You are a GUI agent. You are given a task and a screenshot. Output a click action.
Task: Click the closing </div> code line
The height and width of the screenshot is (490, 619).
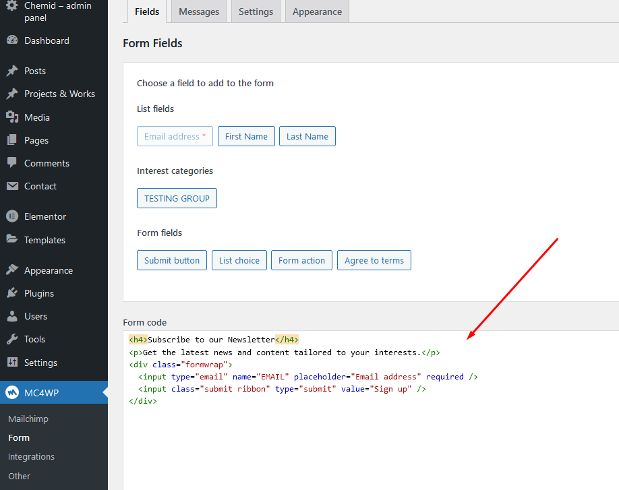pyautogui.click(x=142, y=401)
